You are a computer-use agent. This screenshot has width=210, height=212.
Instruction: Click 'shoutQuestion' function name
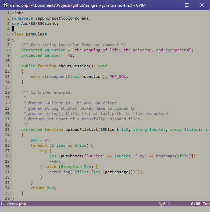click(74, 66)
